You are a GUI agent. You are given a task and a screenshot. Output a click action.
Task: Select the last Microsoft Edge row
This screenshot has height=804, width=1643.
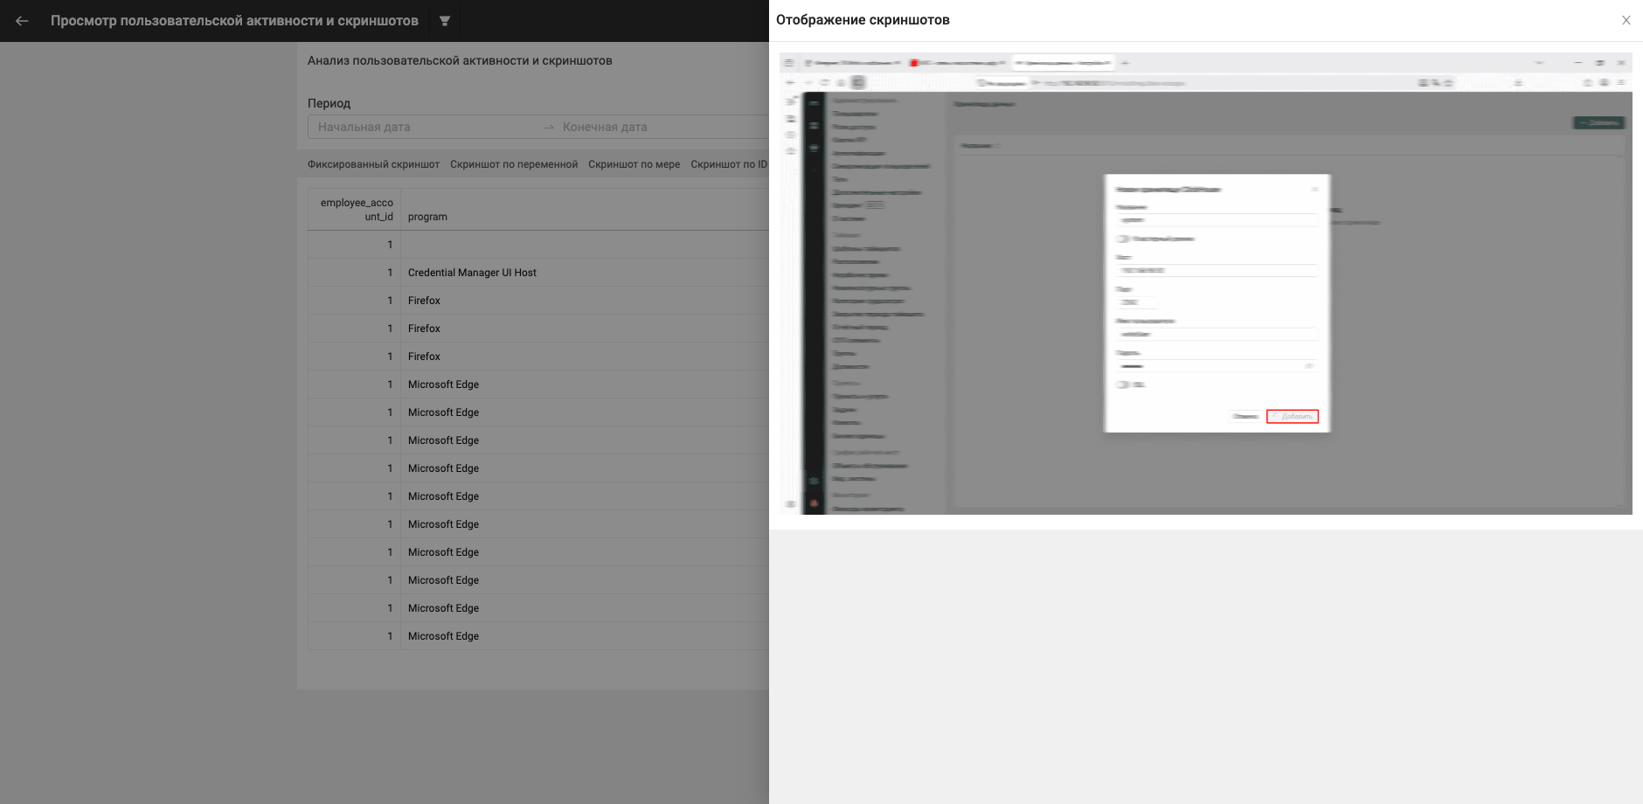coord(538,636)
